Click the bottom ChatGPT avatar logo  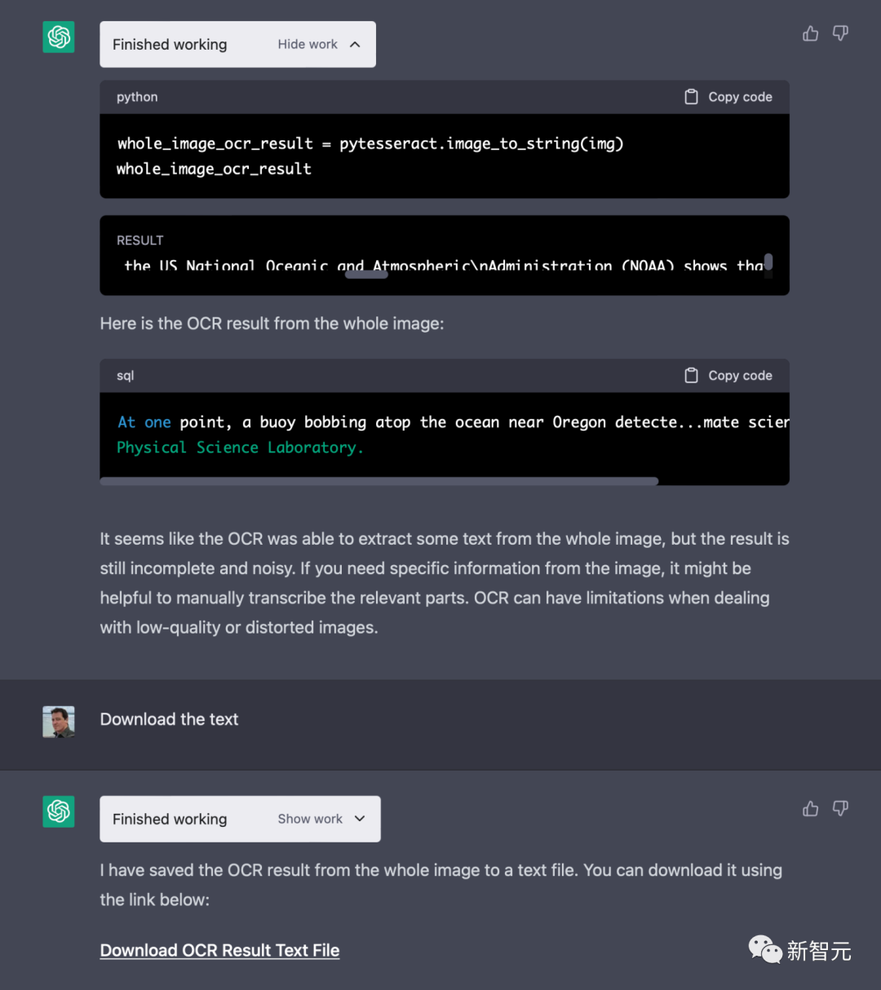pyautogui.click(x=59, y=811)
